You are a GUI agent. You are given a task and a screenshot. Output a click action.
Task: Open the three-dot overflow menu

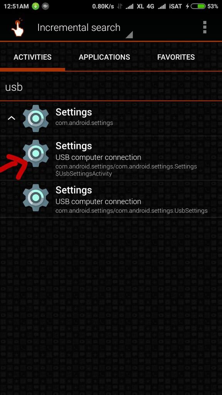[x=205, y=27]
